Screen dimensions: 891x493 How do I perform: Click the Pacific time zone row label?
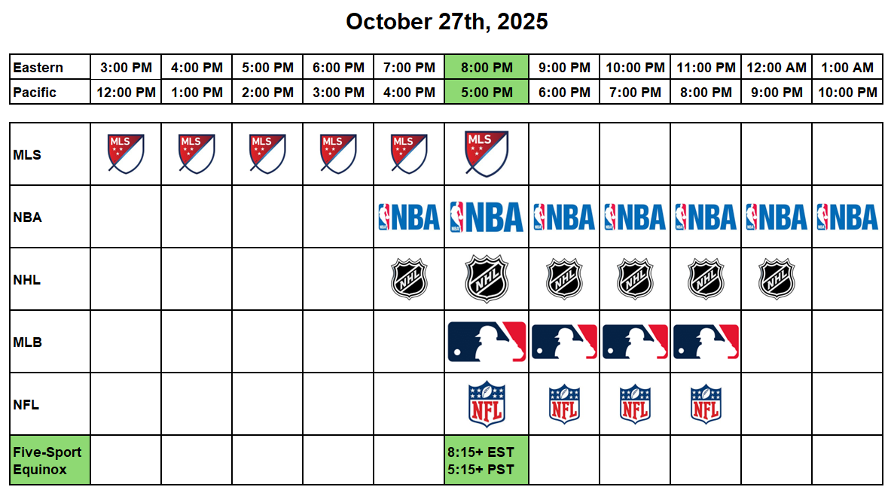[50, 93]
